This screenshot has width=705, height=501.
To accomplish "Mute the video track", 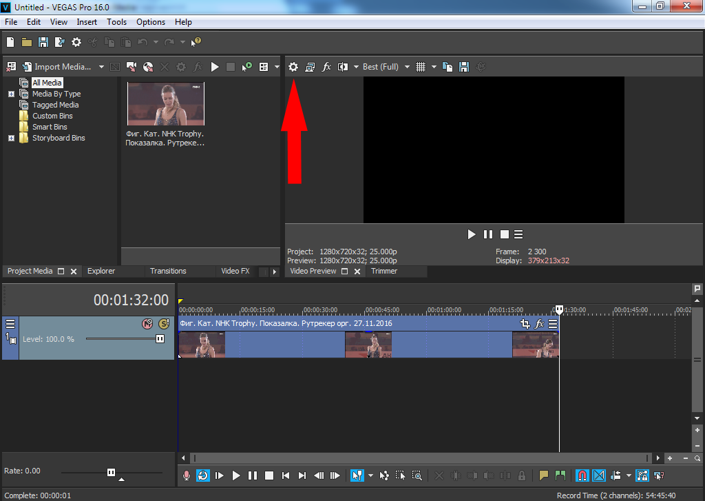I will (147, 323).
